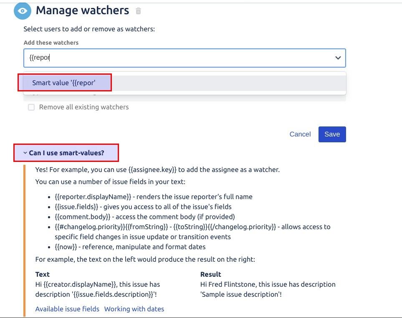Toggle the small chevron beside smart-values heading
The image size is (402, 318).
pos(25,153)
